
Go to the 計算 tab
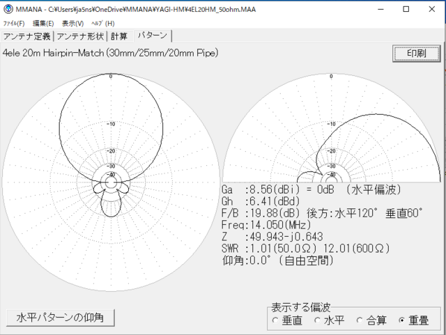point(119,36)
